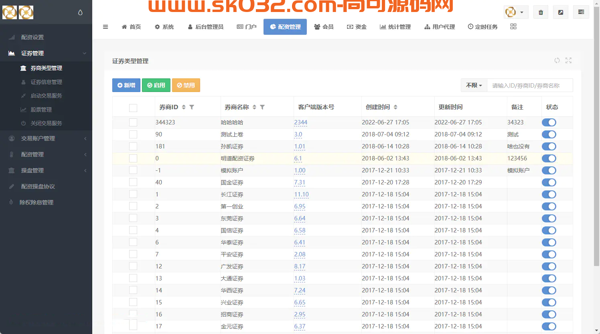Open 系统 menu tab
The width and height of the screenshot is (600, 334).
[x=164, y=27]
